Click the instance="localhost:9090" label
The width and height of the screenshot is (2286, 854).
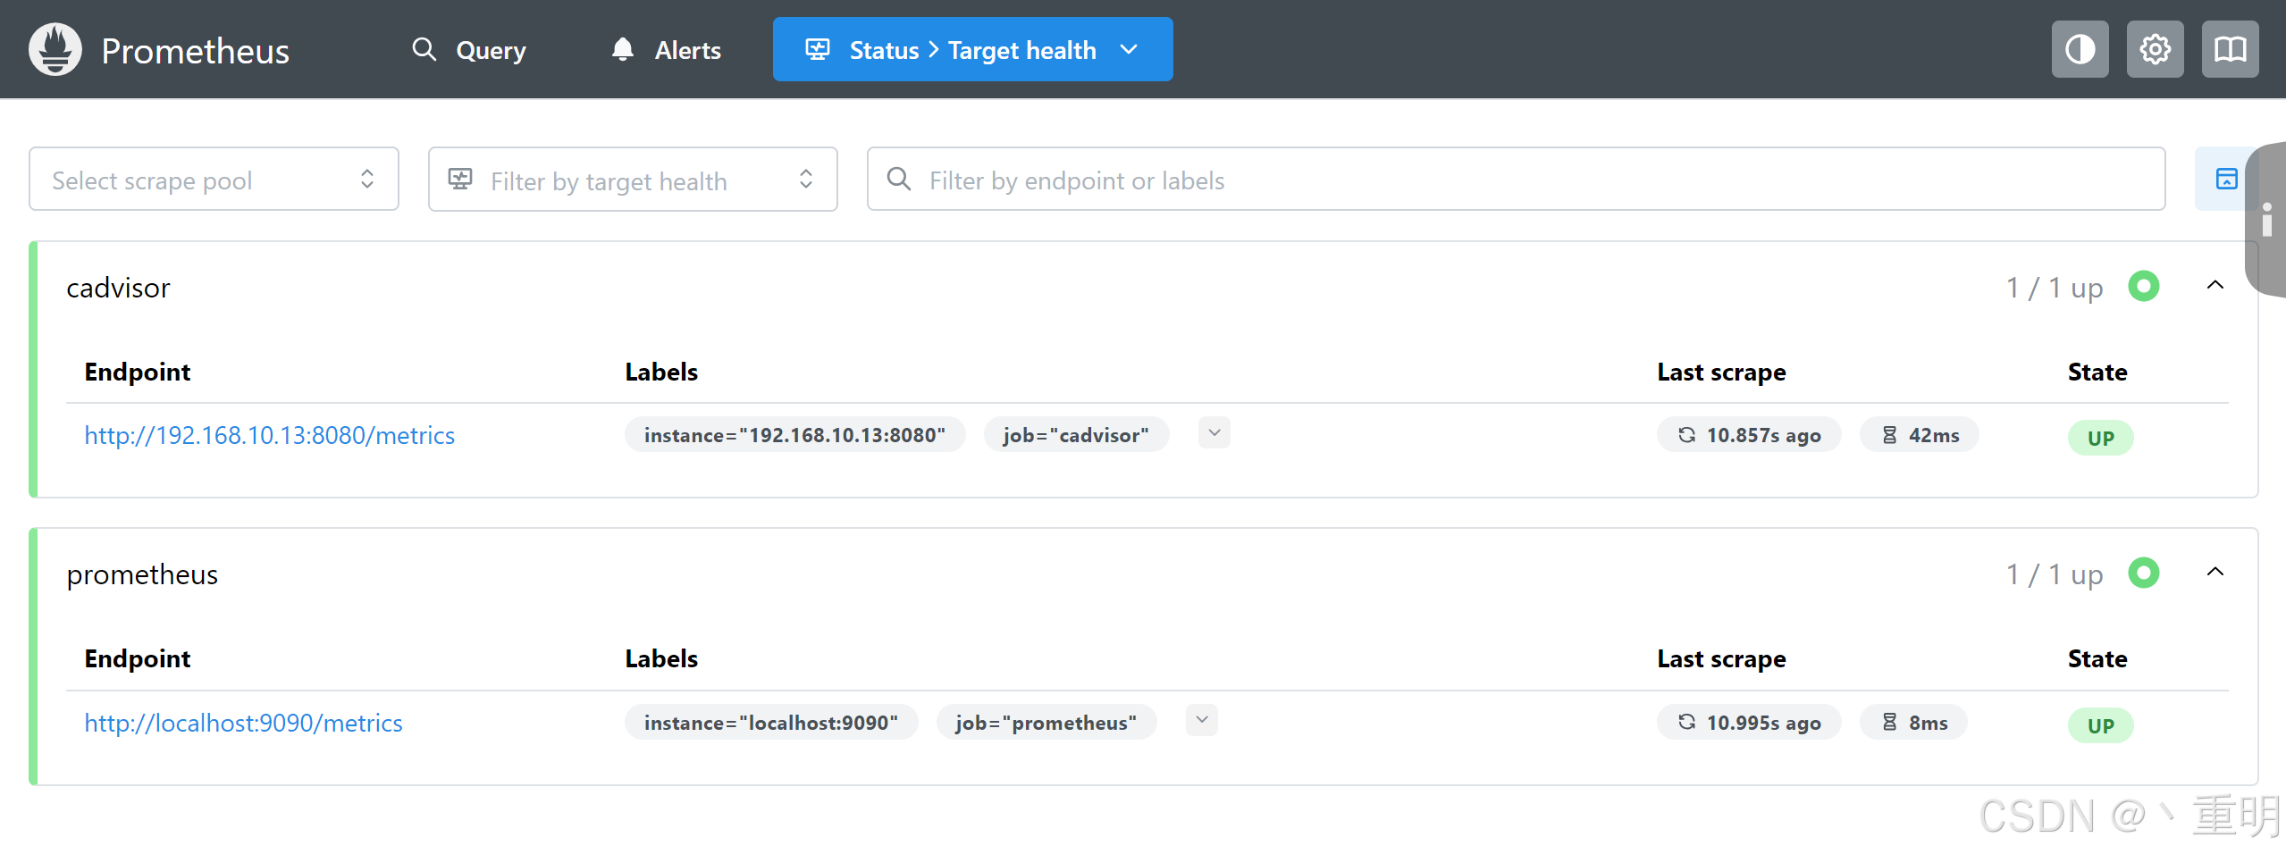point(770,723)
